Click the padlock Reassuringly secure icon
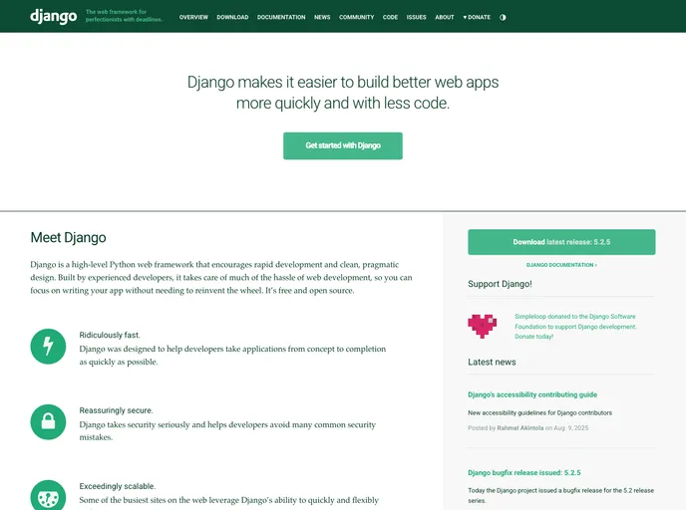The height and width of the screenshot is (510, 686). tap(48, 422)
